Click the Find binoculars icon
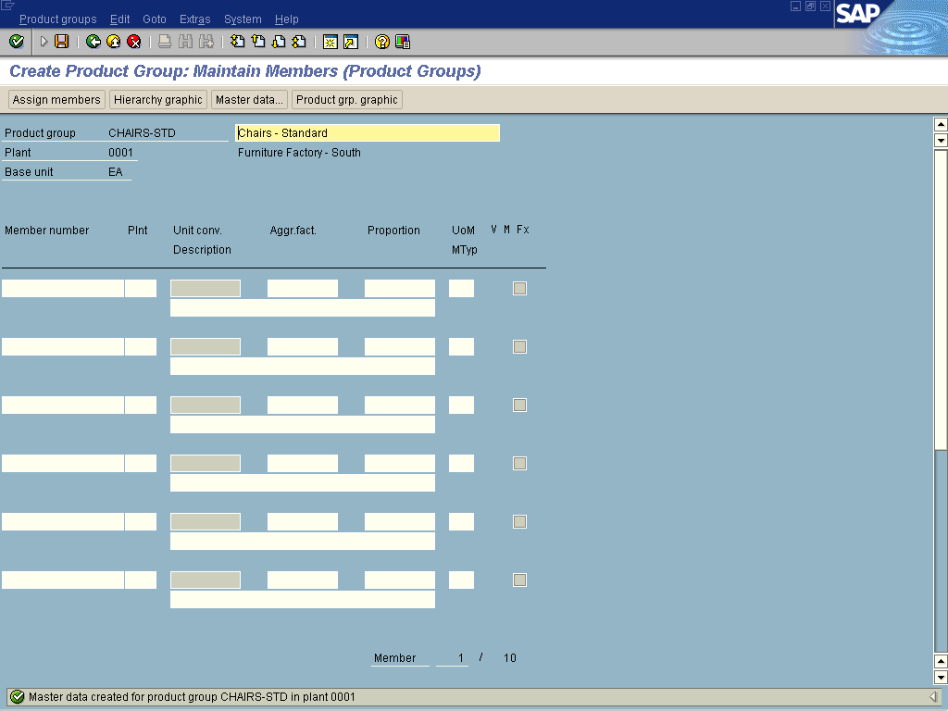This screenshot has height=711, width=948. click(185, 41)
